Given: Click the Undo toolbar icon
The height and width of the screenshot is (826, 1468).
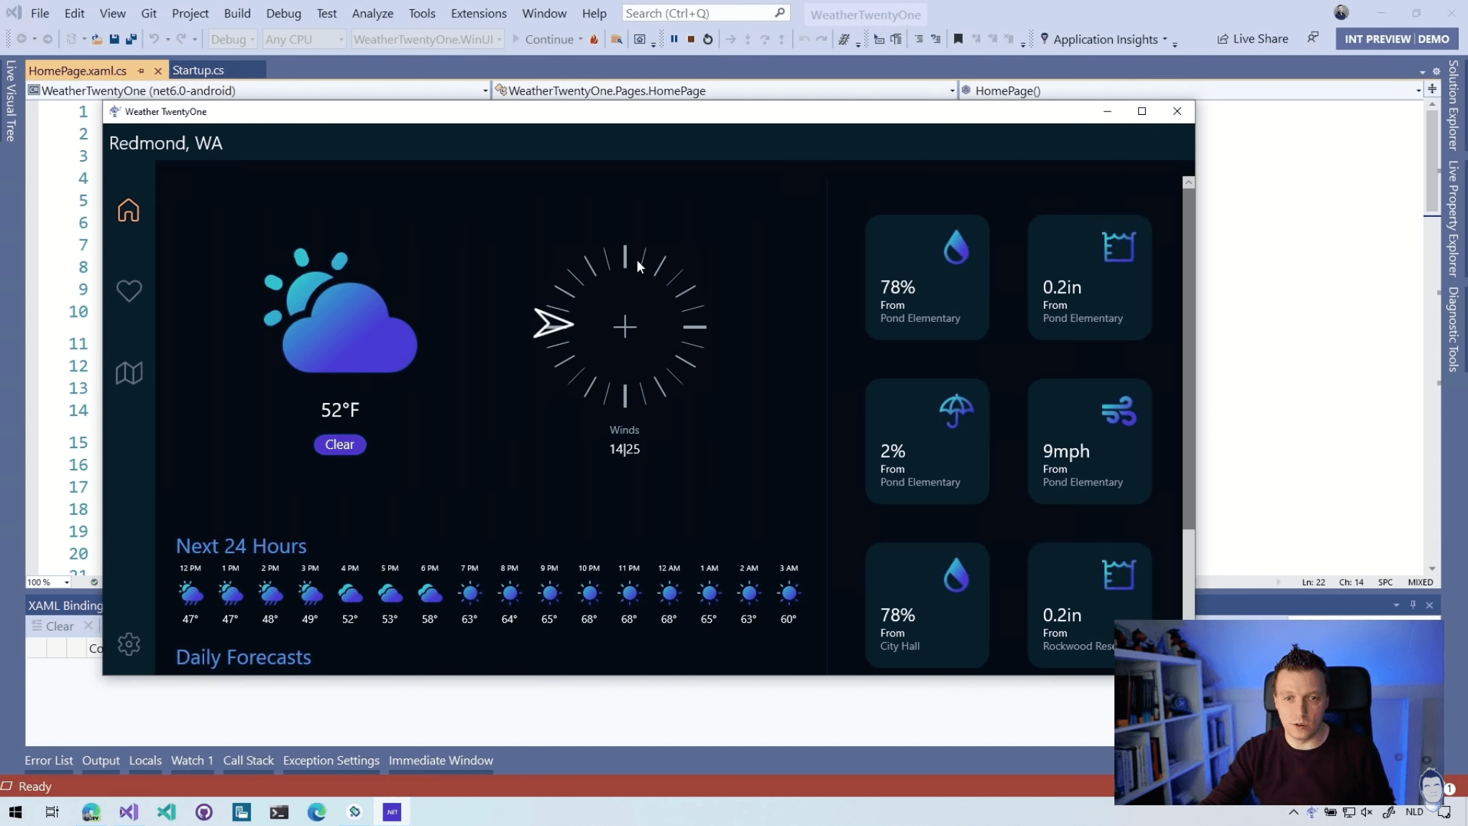Looking at the screenshot, I should pos(154,40).
